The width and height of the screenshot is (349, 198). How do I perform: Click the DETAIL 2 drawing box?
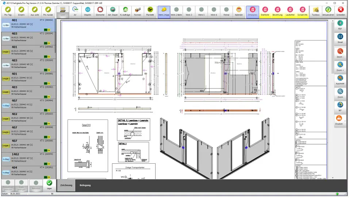point(133,152)
